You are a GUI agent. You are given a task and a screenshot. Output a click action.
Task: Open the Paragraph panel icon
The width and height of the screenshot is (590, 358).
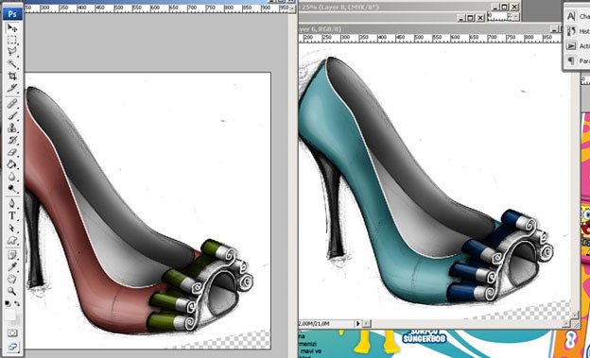(571, 60)
